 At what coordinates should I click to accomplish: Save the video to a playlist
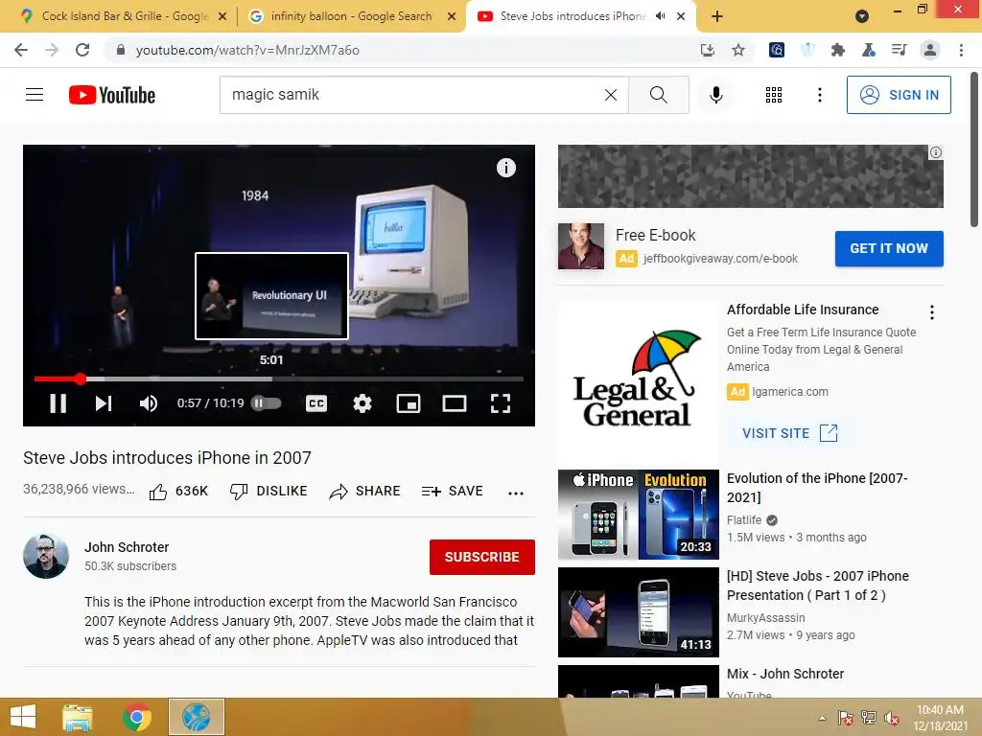pyautogui.click(x=453, y=492)
